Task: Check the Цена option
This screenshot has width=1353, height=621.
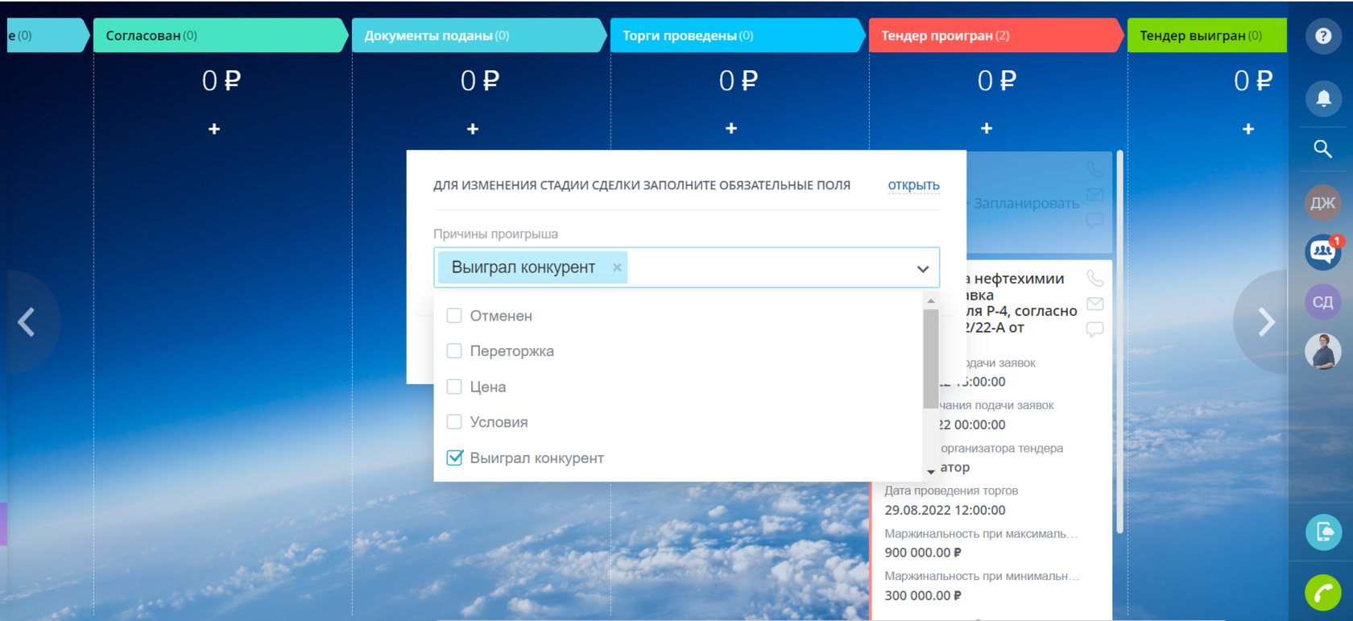Action: tap(454, 387)
